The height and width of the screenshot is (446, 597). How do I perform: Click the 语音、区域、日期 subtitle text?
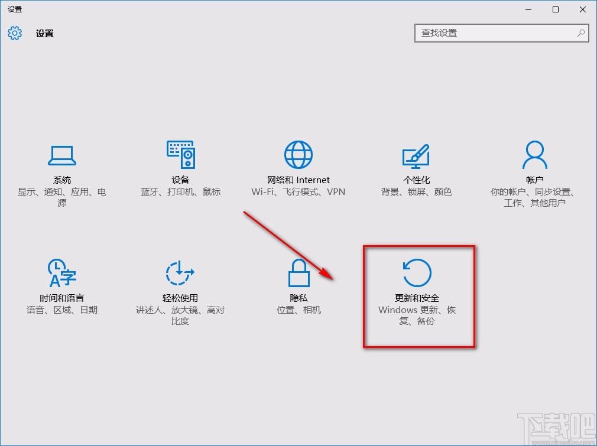coord(61,310)
